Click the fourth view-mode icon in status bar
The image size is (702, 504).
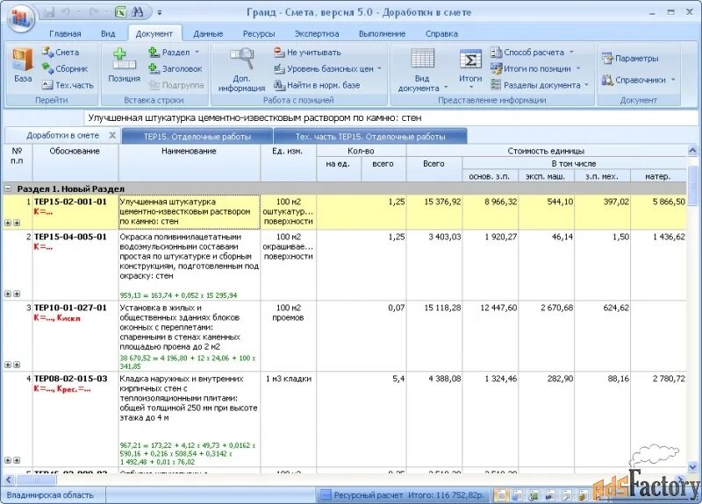tap(550, 495)
